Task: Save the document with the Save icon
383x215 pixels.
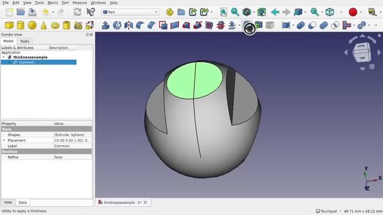Action: [32, 12]
